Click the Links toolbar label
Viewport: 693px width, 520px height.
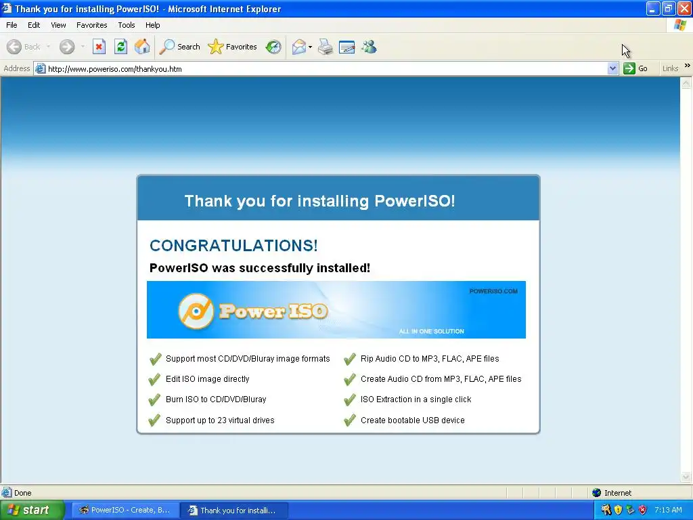pos(670,68)
